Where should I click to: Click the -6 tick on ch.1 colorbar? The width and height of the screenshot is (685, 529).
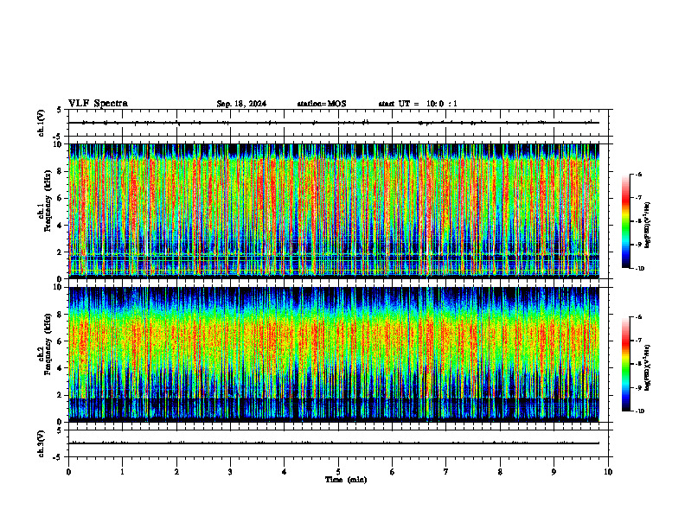(x=639, y=175)
